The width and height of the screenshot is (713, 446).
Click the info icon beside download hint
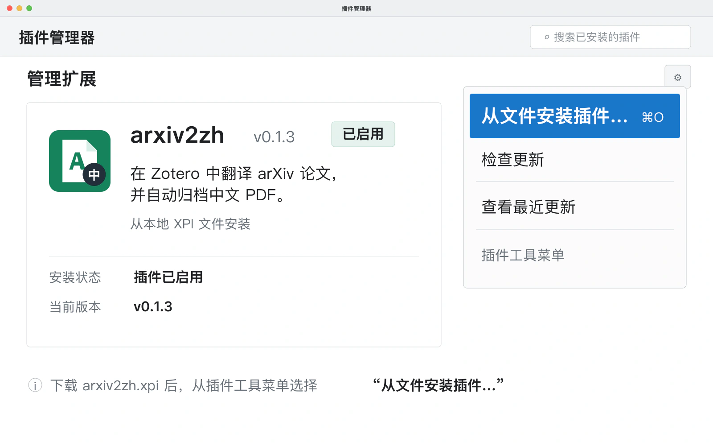coord(35,385)
